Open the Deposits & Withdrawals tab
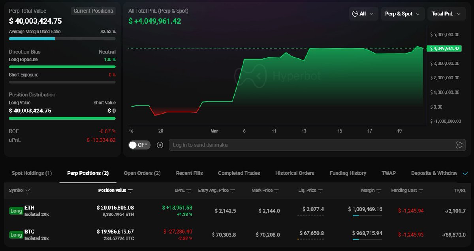Screen dimensions: 474x251 pos(434,173)
